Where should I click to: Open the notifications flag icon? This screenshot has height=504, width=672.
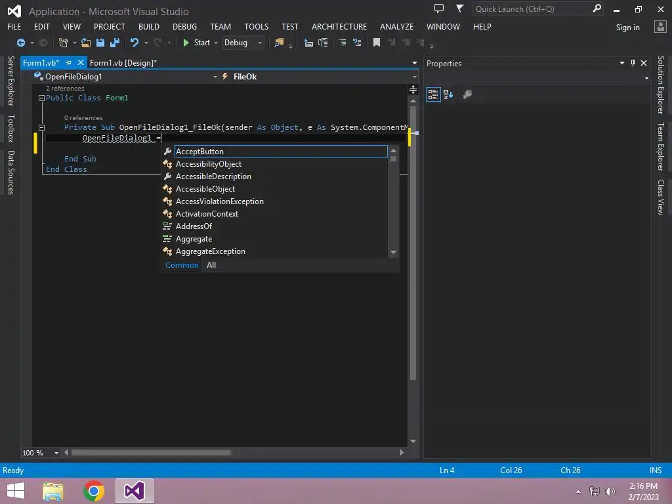click(x=459, y=9)
